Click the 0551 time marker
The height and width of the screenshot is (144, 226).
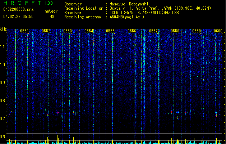point(24,31)
